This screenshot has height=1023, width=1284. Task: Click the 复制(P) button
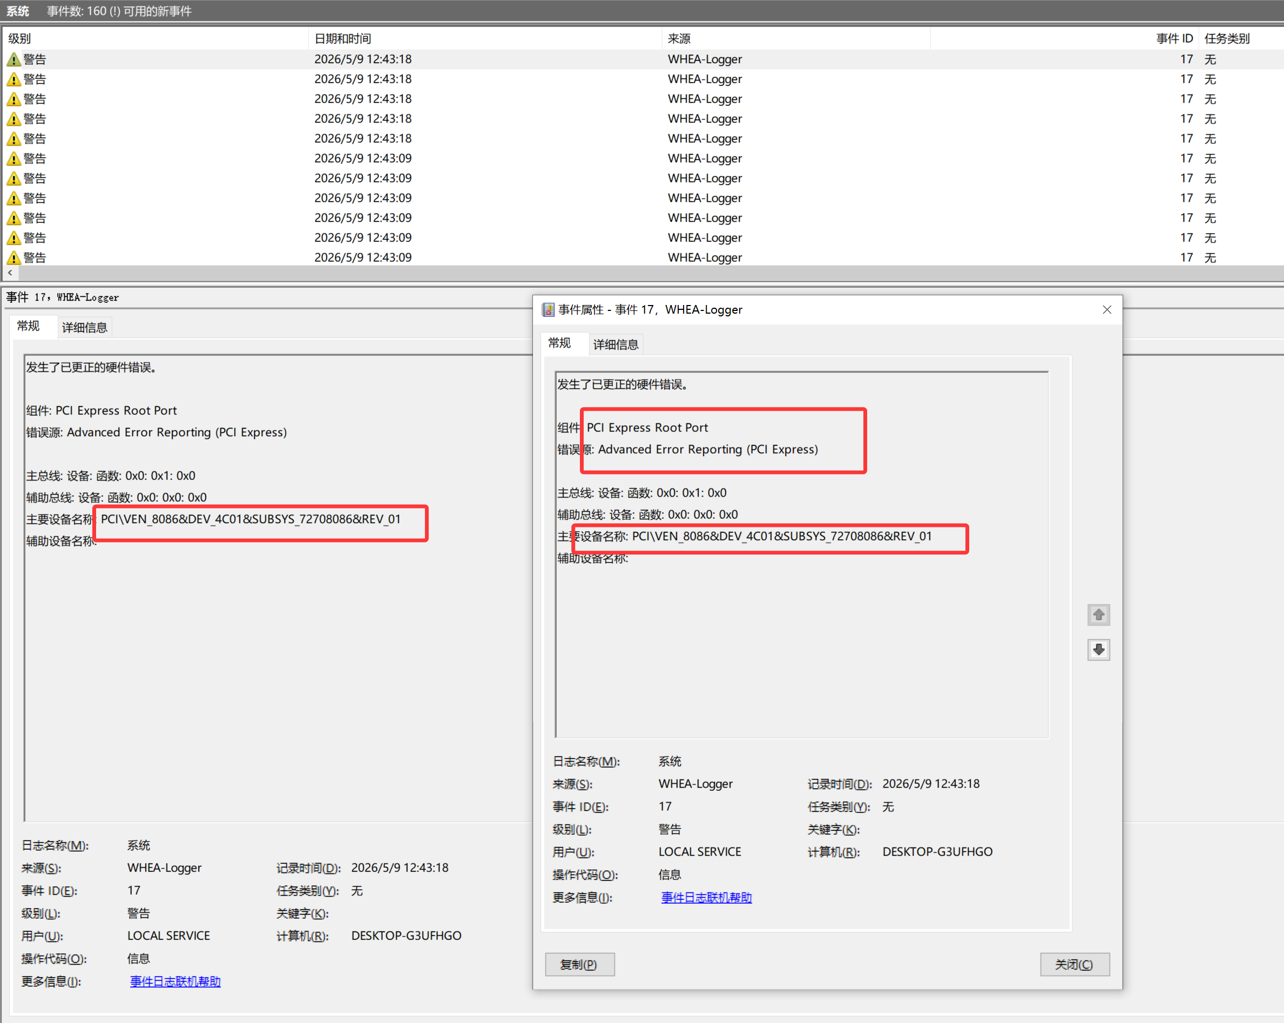(x=579, y=964)
